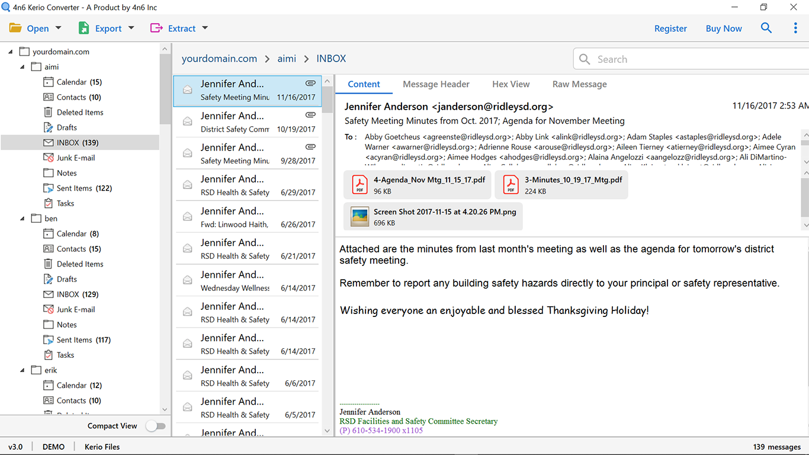
Task: Click envelope icon of 10/19/2017 message
Action: click(187, 121)
